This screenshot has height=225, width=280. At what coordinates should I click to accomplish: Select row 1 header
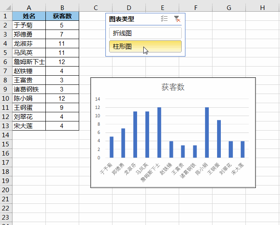5,16
